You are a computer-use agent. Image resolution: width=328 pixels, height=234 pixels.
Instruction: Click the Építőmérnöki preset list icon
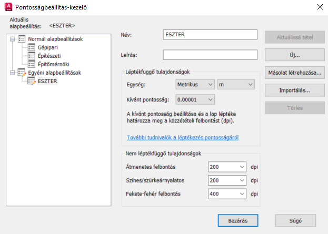point(32,64)
